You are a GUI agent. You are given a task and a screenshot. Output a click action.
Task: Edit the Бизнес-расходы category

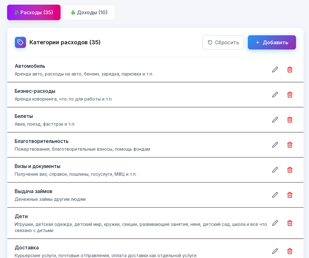tap(275, 95)
